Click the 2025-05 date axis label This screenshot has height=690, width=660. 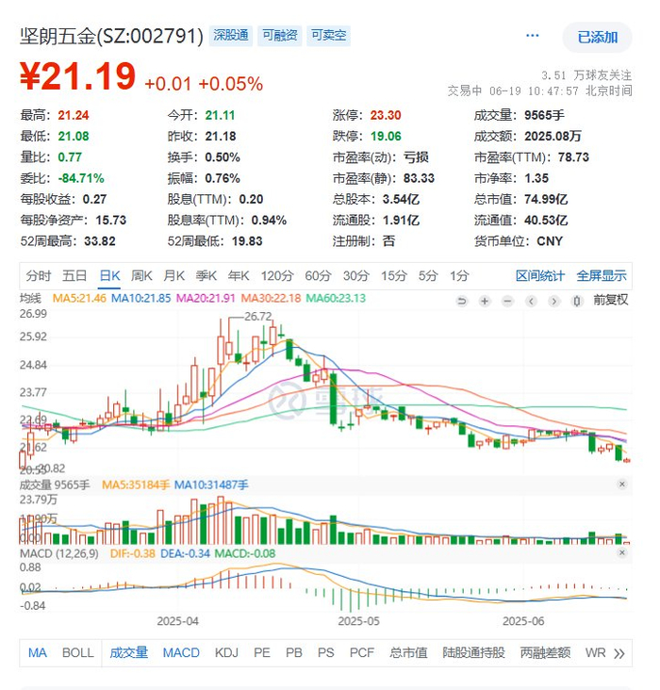coord(358,621)
